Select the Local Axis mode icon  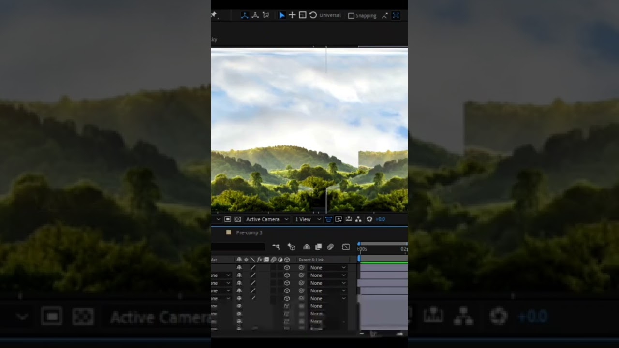tap(245, 15)
